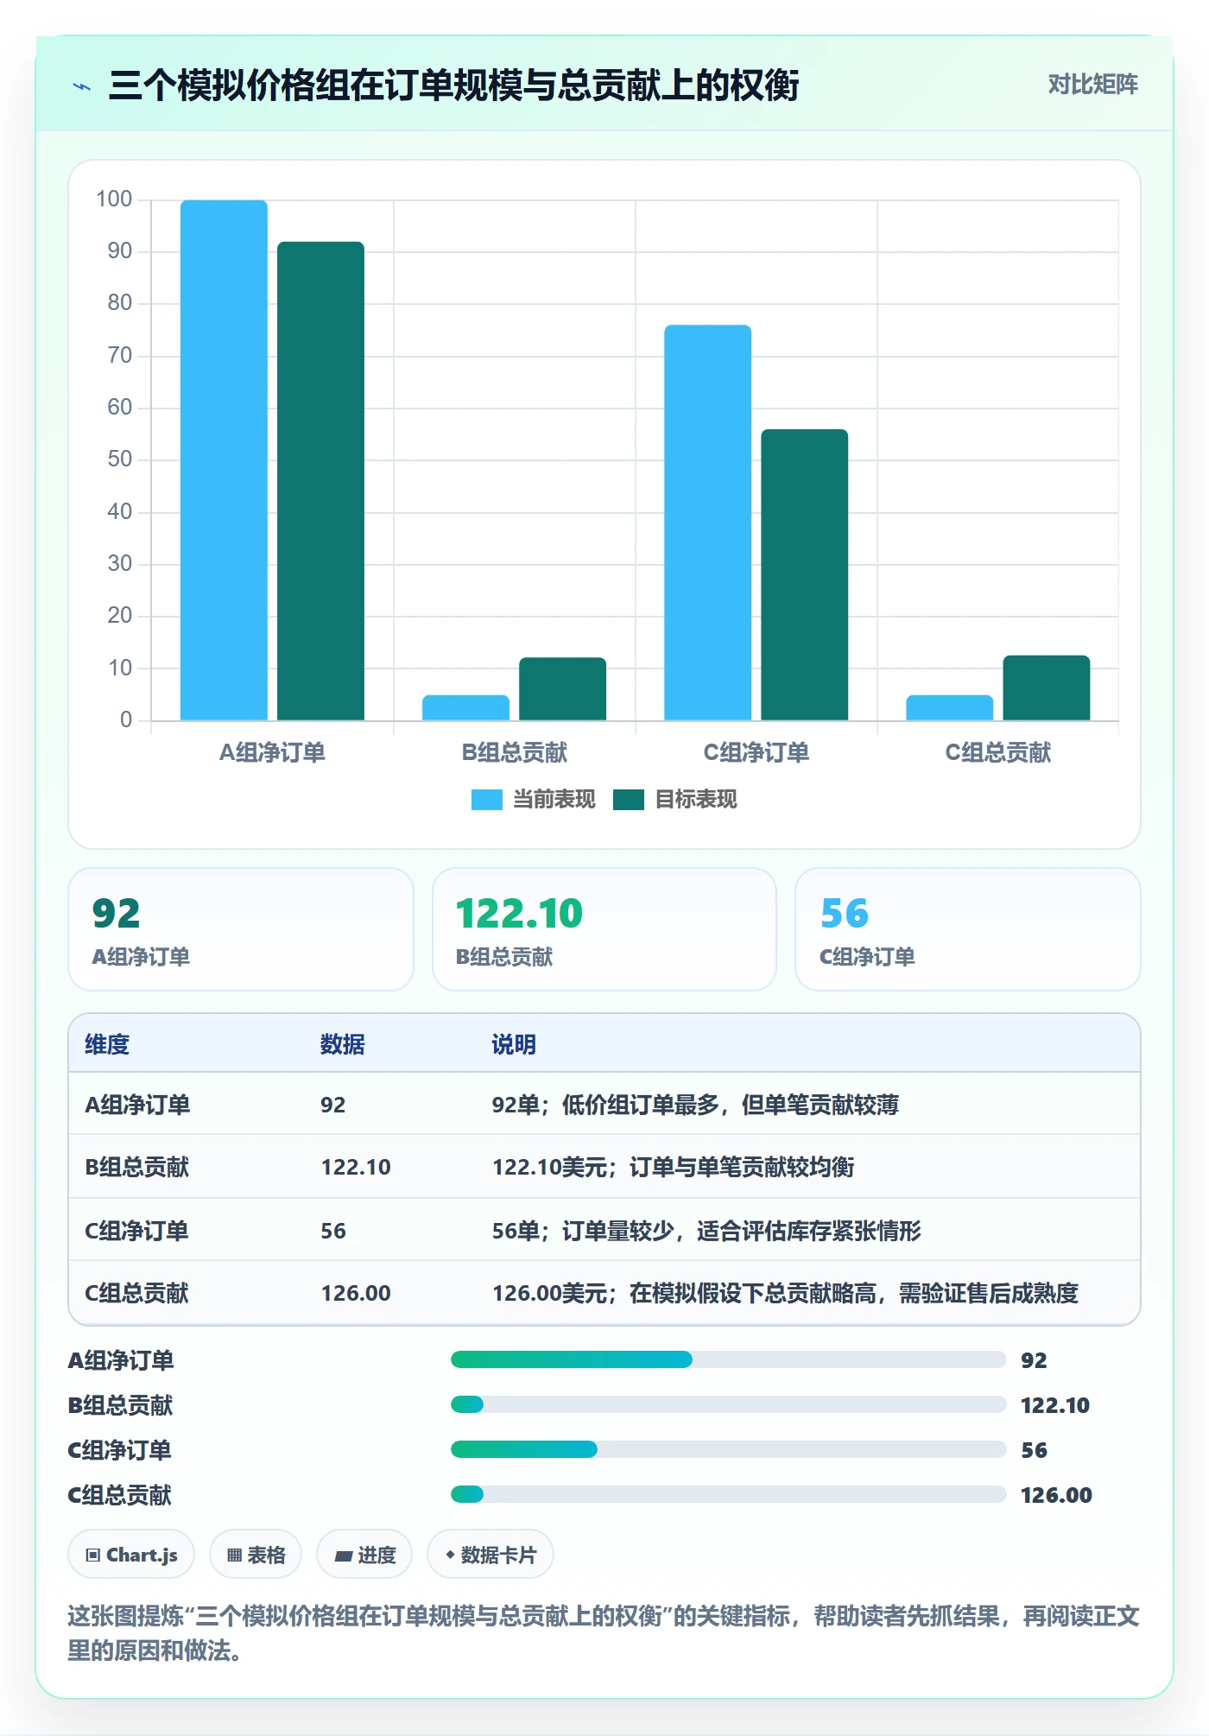Click the B组总贡献 progress bar
The image size is (1209, 1736).
point(728,1404)
